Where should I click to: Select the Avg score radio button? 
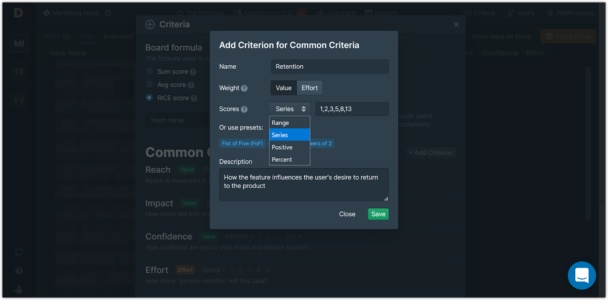(x=149, y=85)
